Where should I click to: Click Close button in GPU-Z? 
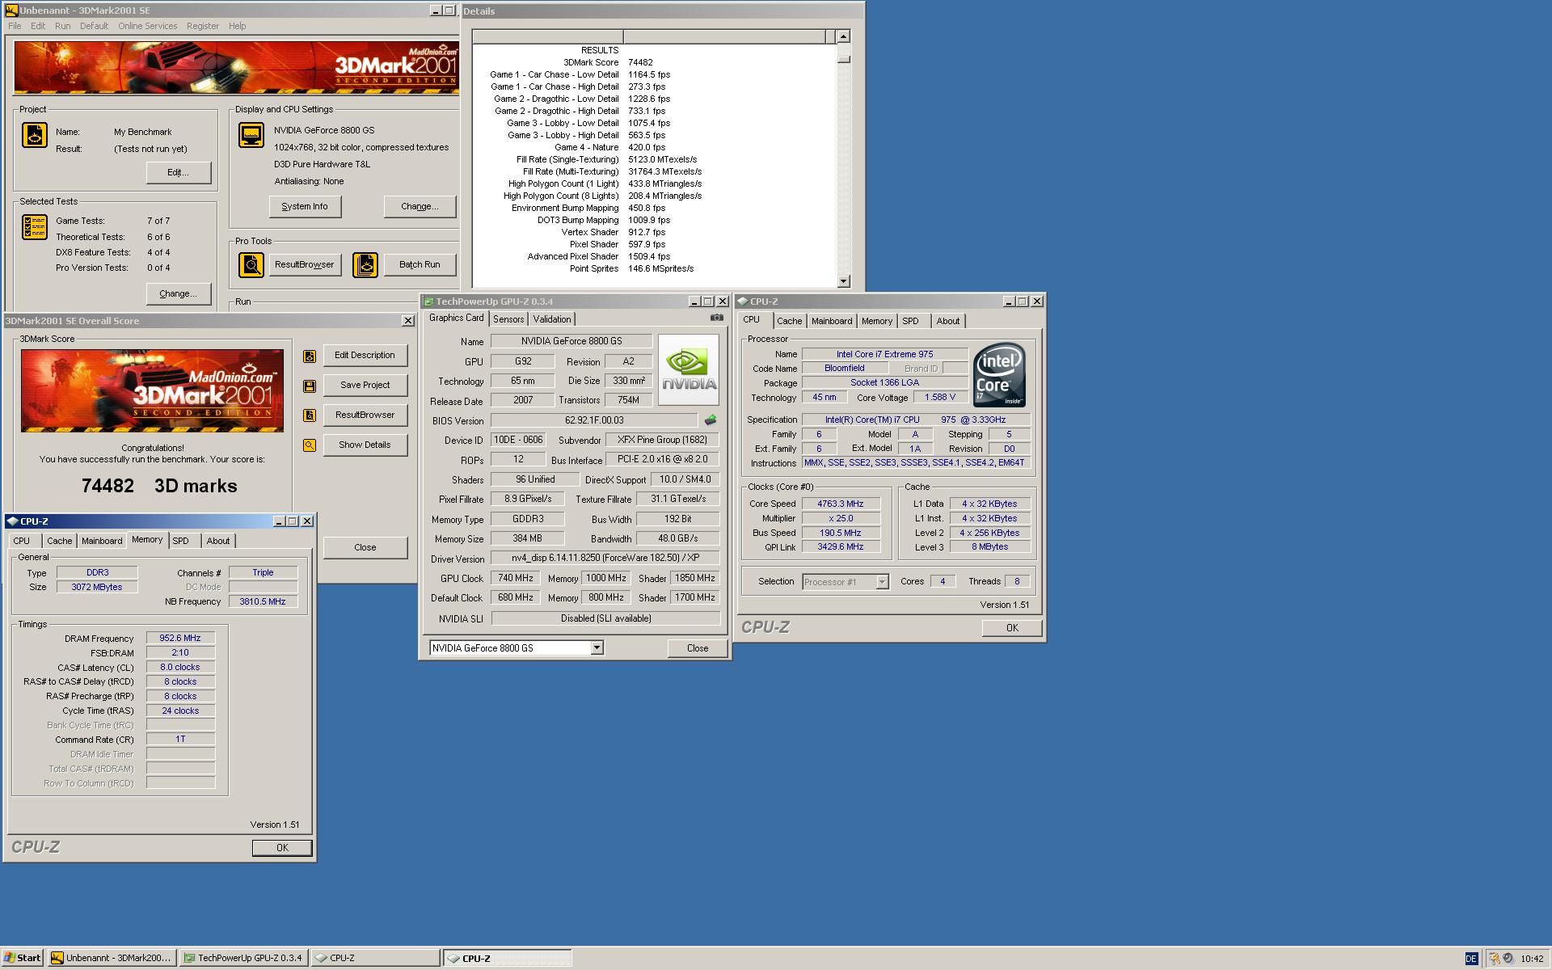pos(698,648)
